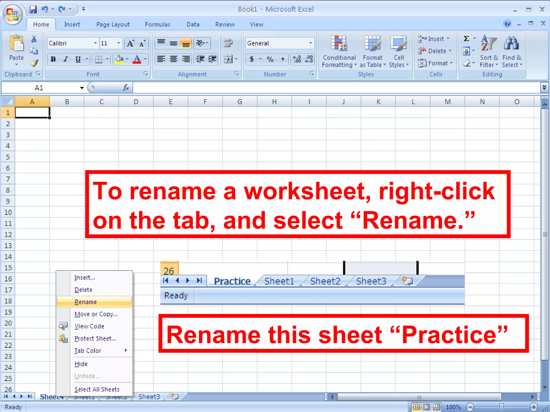Set Top Align vertical alignment
This screenshot has height=412, width=550.
[161, 43]
